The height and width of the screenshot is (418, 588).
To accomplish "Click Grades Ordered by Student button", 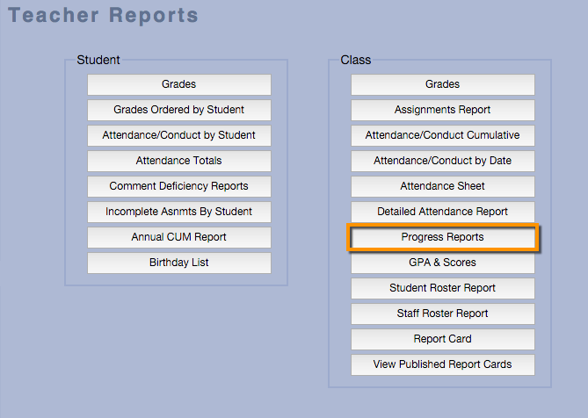I will pyautogui.click(x=178, y=110).
